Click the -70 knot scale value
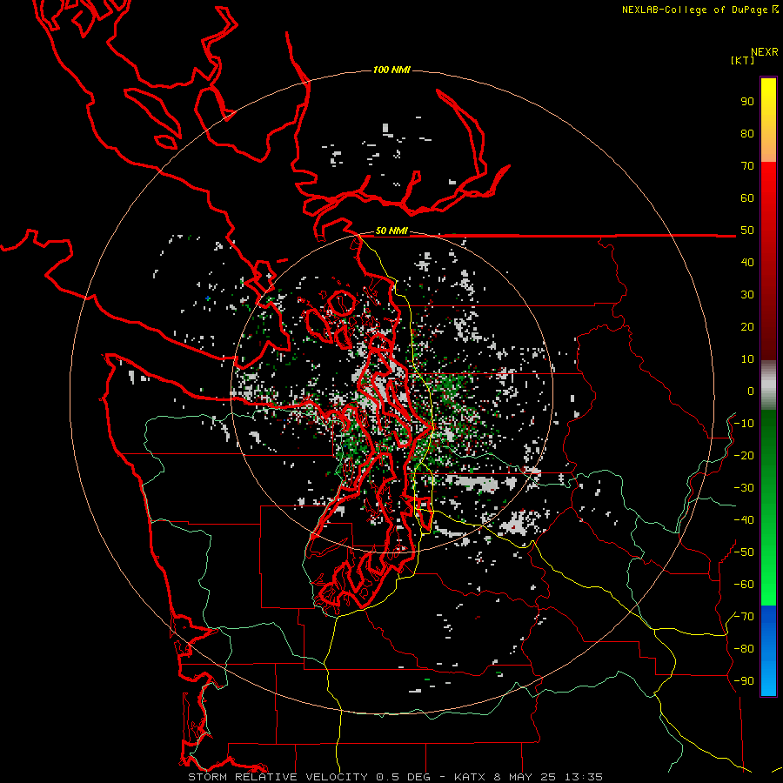The width and height of the screenshot is (783, 783). [744, 617]
